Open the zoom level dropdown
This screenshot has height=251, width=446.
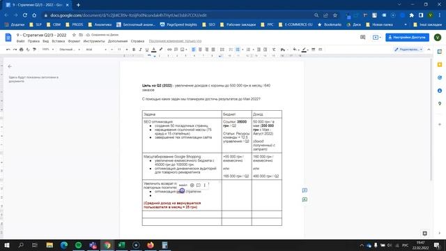[48, 50]
